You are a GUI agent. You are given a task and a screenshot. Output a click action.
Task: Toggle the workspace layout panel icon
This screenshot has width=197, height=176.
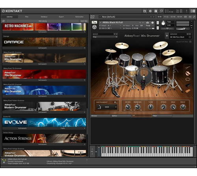[156, 11]
